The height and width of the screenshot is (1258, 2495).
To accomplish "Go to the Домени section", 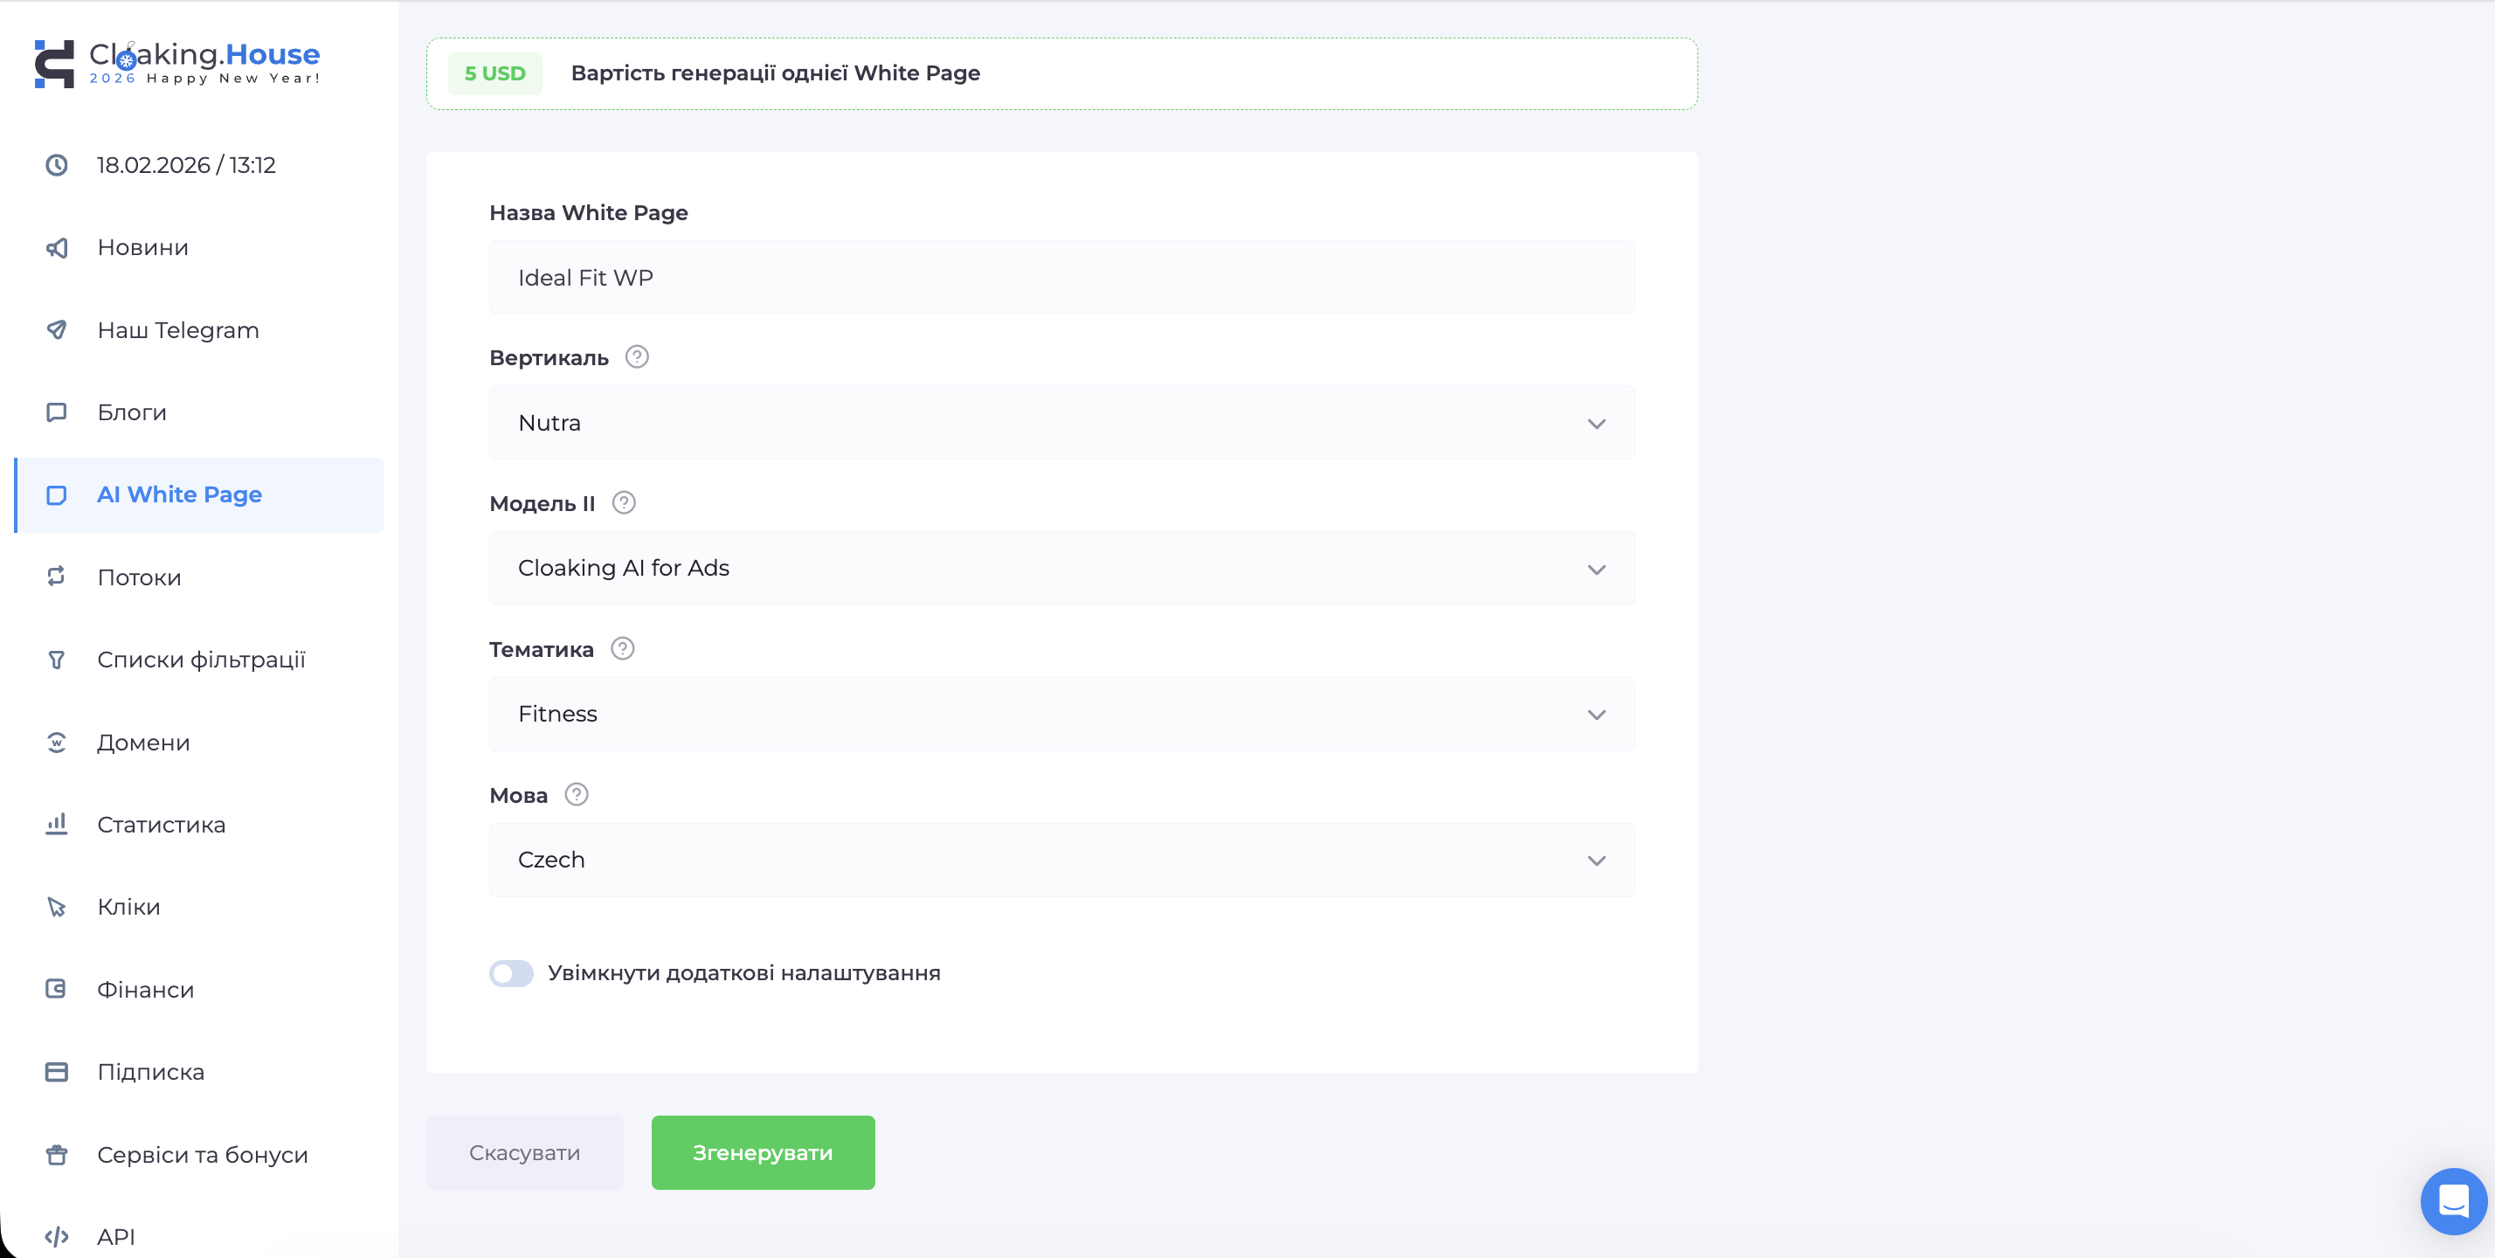I will point(143,743).
